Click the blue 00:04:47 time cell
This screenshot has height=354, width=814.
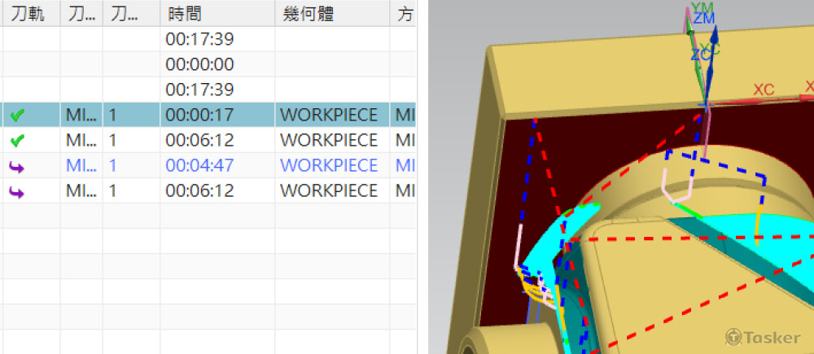[x=199, y=166]
